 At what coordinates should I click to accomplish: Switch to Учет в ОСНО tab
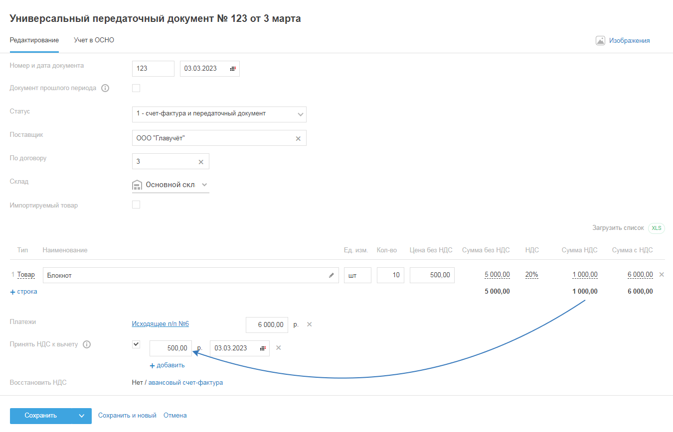(94, 40)
